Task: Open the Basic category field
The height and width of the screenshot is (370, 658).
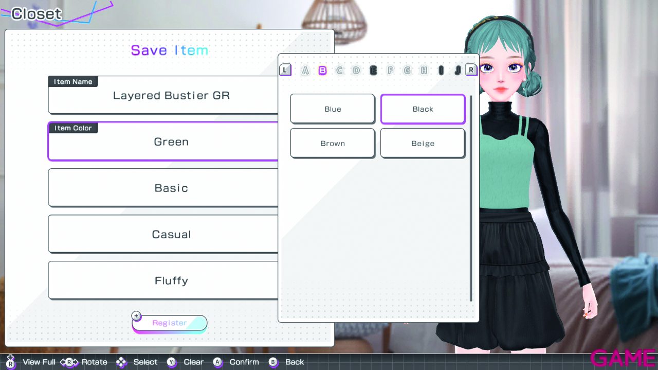Action: pos(163,188)
